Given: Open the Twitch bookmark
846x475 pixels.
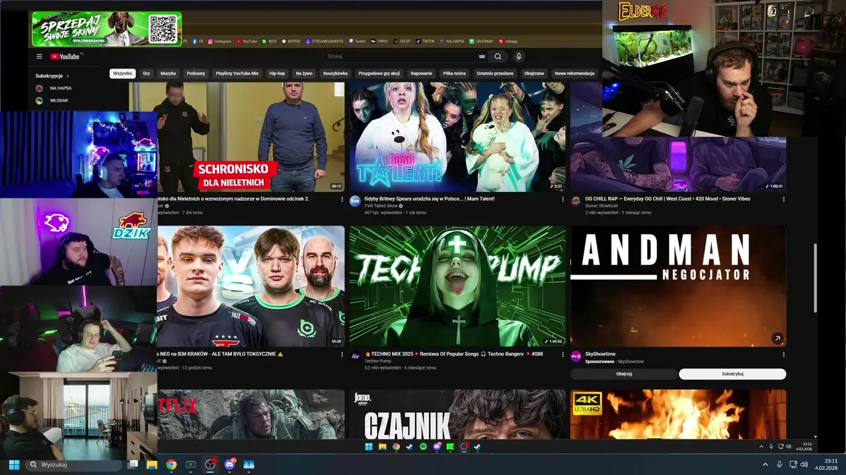Looking at the screenshot, I should 357,41.
